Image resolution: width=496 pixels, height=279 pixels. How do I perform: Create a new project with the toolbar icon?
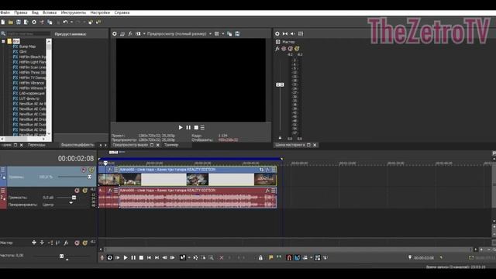click(3, 22)
